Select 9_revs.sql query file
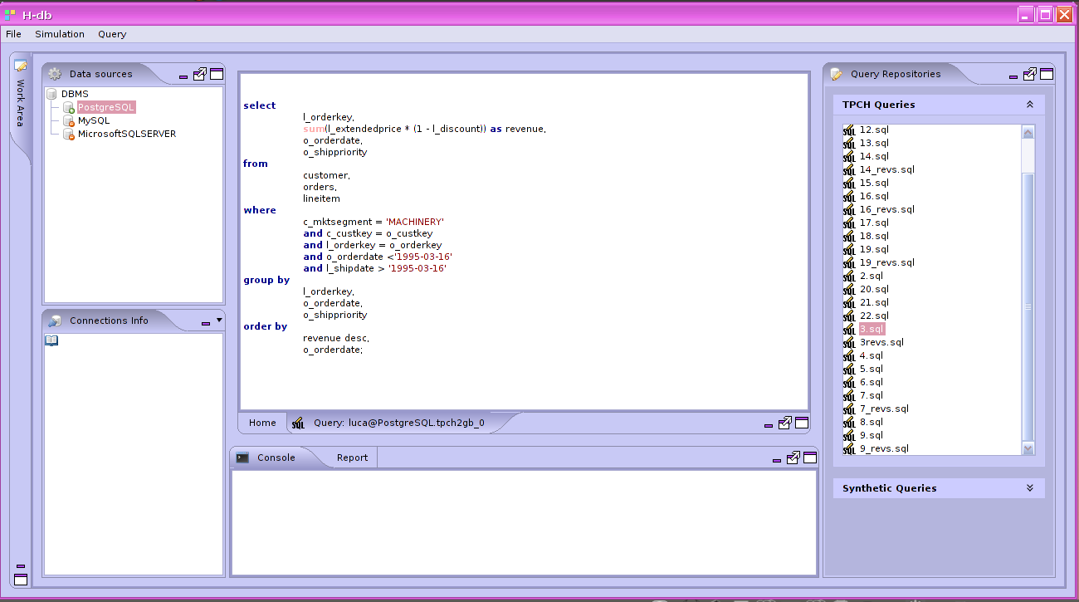Viewport: 1079px width, 602px height. pos(884,448)
